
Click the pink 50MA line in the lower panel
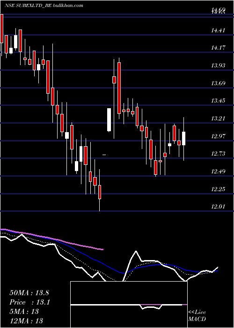click(x=52, y=239)
